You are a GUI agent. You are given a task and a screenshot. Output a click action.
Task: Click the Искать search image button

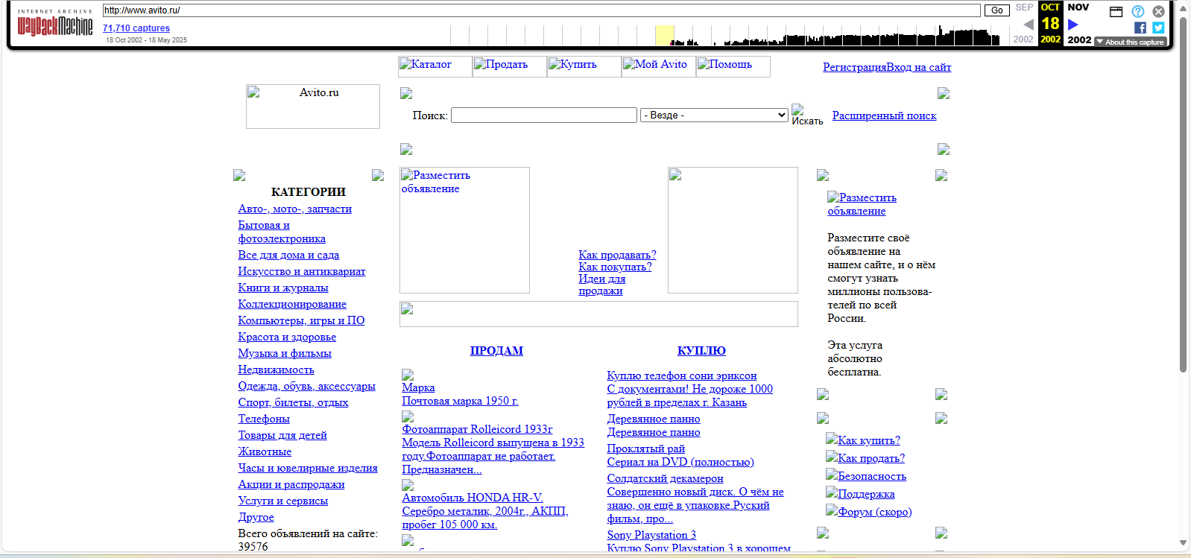[x=807, y=115]
